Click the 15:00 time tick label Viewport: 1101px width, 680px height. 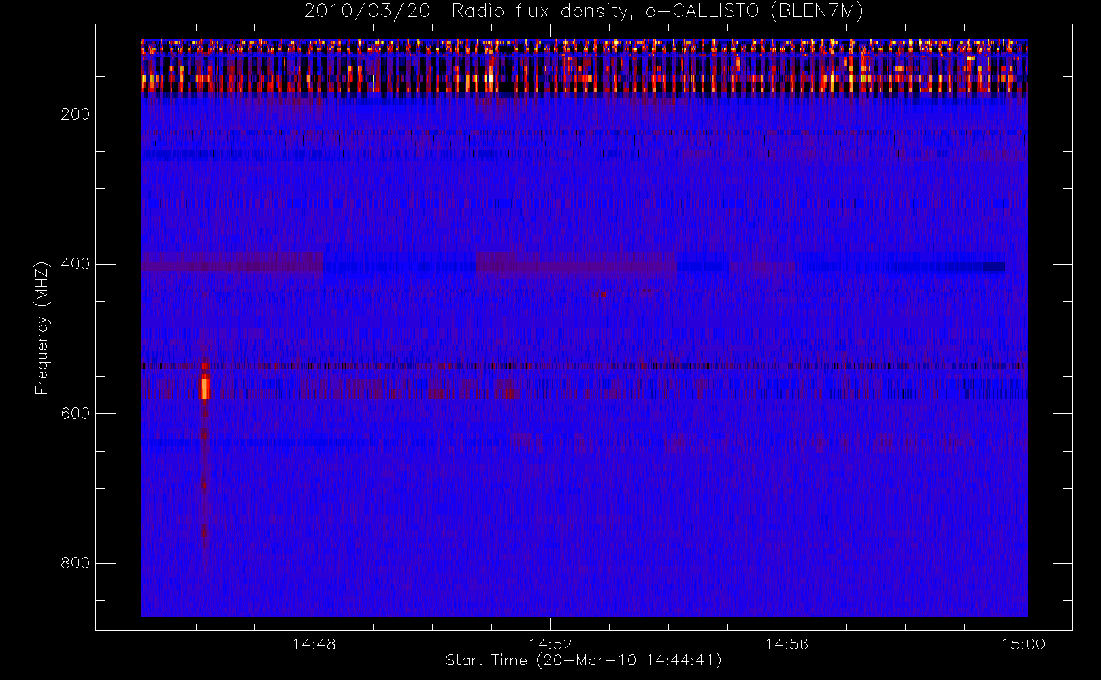tap(1023, 644)
